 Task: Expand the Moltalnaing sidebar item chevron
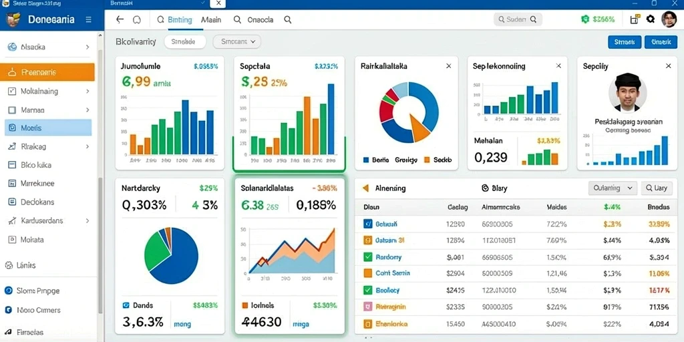point(88,92)
